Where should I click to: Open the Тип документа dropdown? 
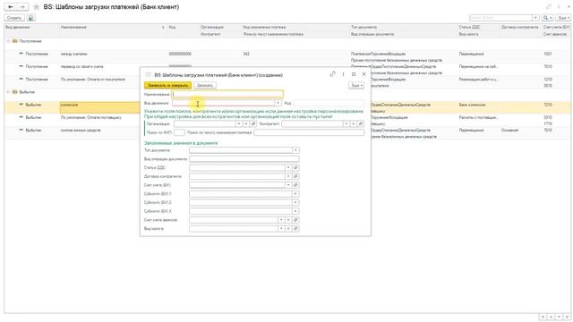[295, 150]
